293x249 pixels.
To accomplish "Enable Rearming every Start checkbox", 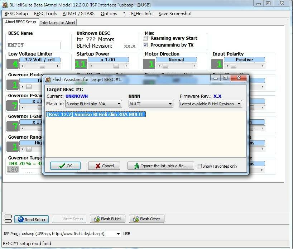I will [x=145, y=38].
